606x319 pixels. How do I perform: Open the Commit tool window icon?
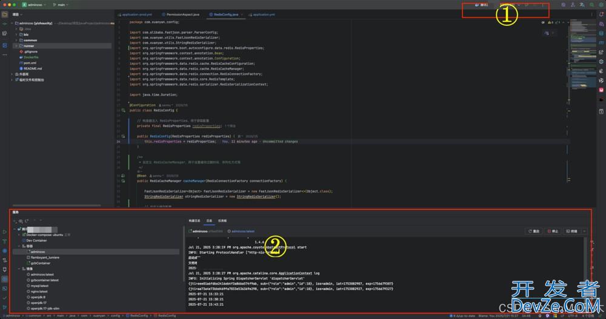5,24
